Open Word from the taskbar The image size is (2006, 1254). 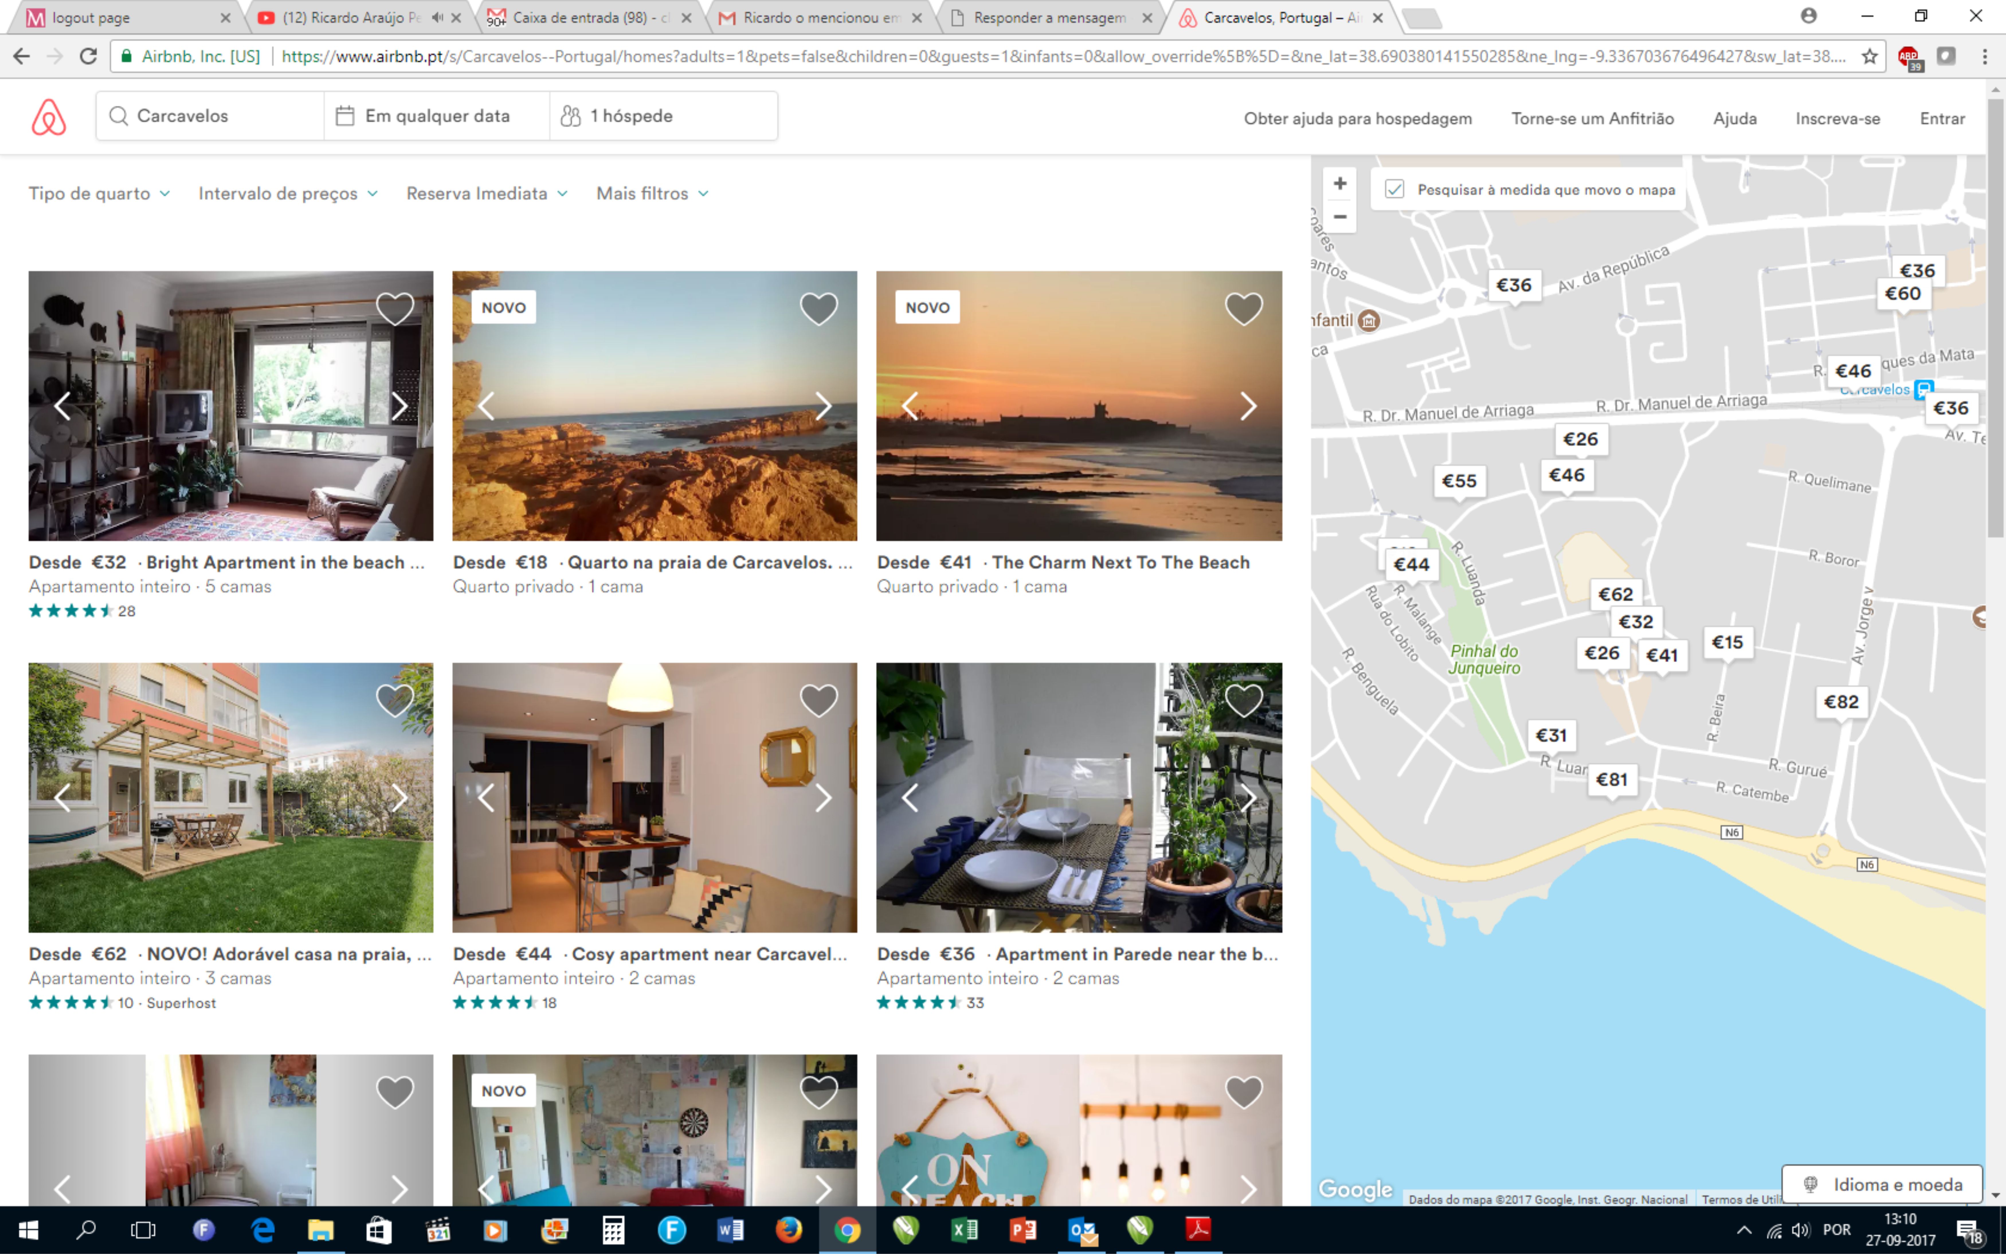pyautogui.click(x=730, y=1230)
